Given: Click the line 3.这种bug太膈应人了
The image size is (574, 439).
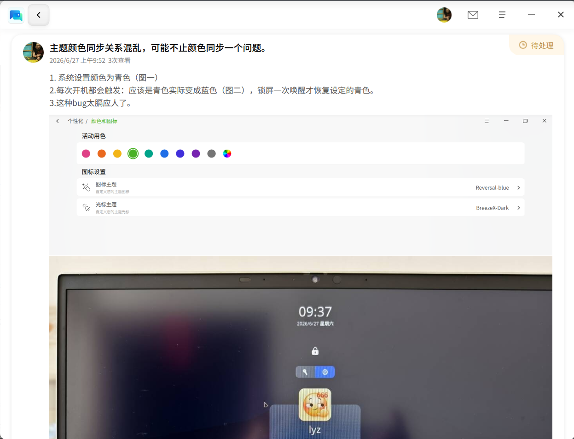Looking at the screenshot, I should pyautogui.click(x=93, y=103).
